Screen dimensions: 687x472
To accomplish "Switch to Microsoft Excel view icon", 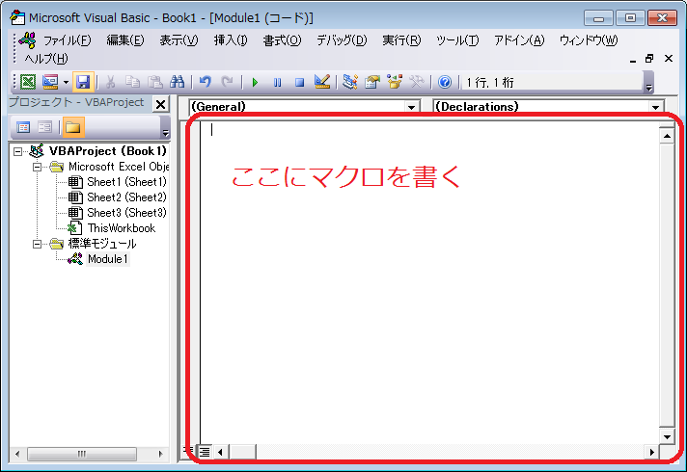I will tap(28, 82).
